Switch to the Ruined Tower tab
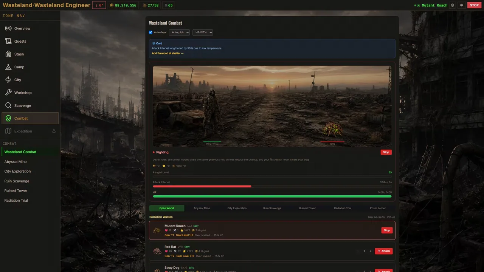Viewport: 484px width, 272px height. 307,208
